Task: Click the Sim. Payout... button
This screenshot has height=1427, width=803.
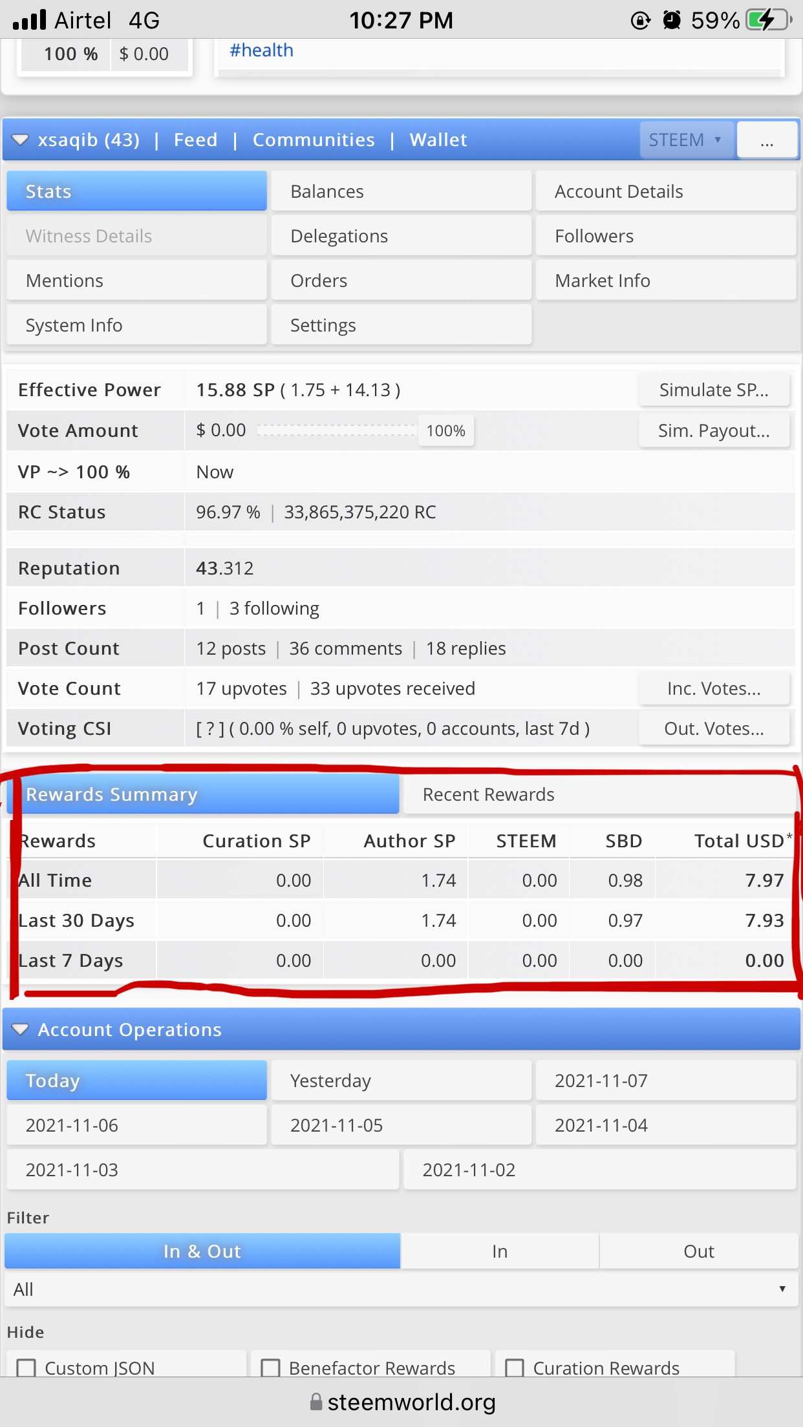Action: click(x=714, y=430)
